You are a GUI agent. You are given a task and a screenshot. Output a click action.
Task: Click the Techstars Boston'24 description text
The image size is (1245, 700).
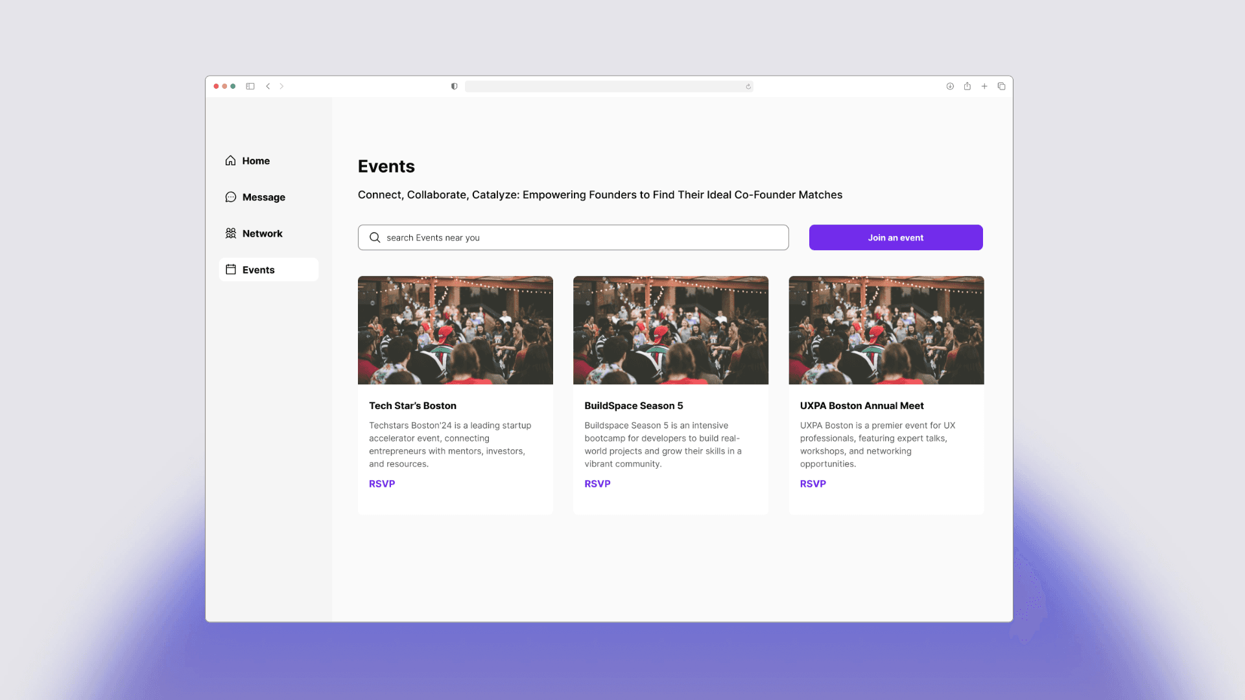451,445
